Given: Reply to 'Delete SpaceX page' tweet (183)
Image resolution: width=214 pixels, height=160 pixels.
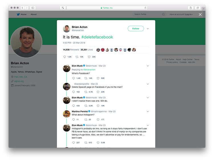Looking at the screenshot, I should [76, 92].
